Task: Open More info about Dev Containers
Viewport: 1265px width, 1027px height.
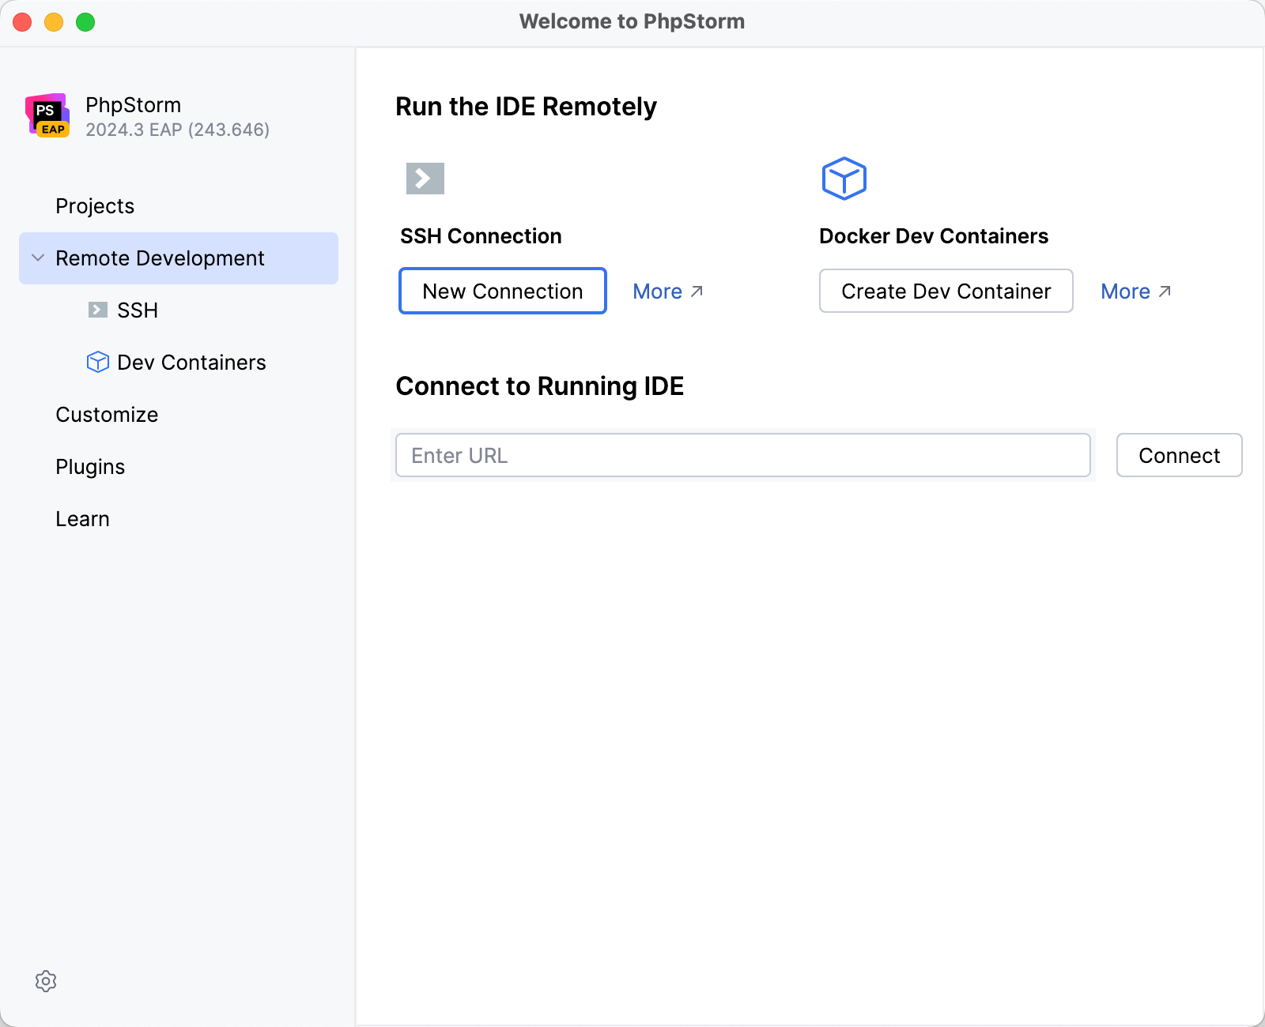Action: tap(1126, 291)
